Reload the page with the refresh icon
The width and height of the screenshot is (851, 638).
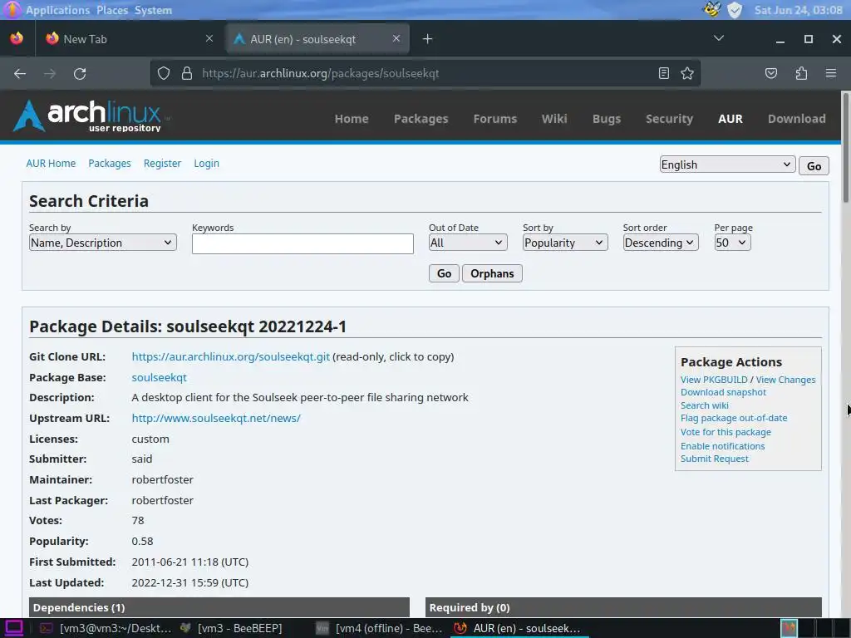click(x=80, y=73)
